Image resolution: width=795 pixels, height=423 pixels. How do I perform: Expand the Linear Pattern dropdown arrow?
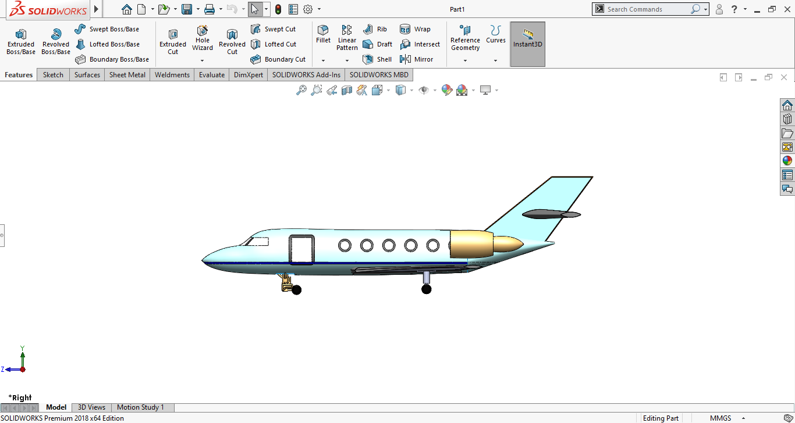coord(347,61)
